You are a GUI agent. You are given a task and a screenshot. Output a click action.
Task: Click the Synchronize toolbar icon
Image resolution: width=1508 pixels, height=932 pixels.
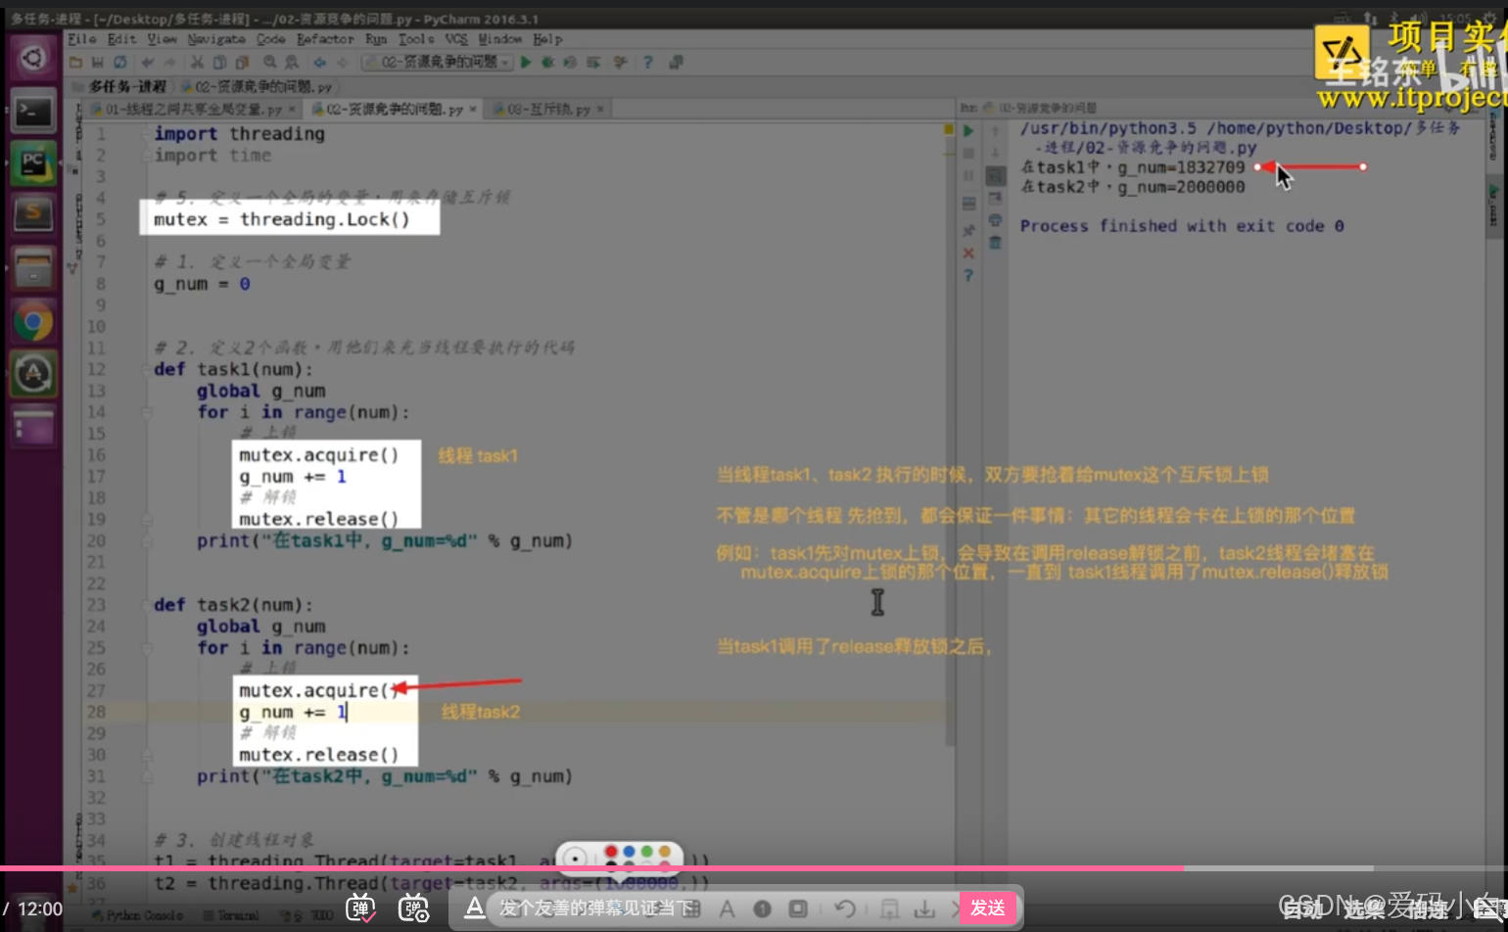[x=119, y=63]
